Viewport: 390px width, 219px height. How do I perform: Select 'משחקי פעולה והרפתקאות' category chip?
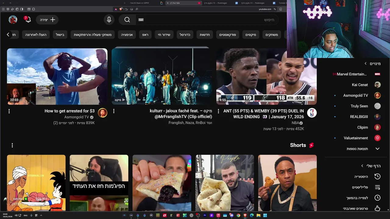tap(93, 35)
